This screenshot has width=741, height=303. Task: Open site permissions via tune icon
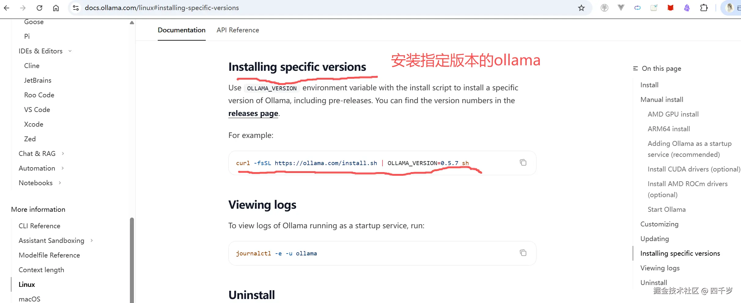[x=75, y=8]
